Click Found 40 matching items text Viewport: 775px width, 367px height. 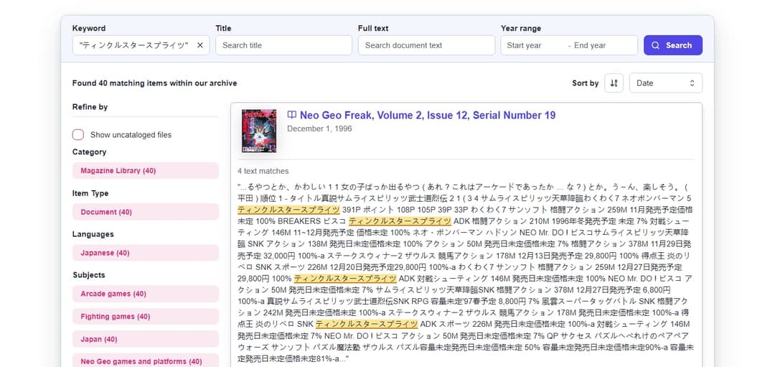pos(155,83)
